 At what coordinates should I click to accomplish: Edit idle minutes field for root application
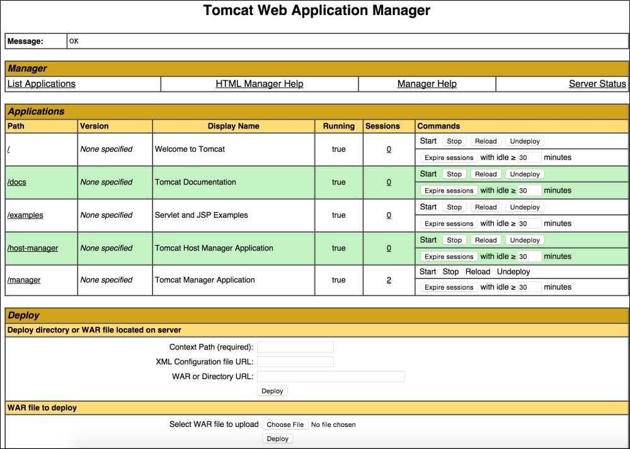529,157
